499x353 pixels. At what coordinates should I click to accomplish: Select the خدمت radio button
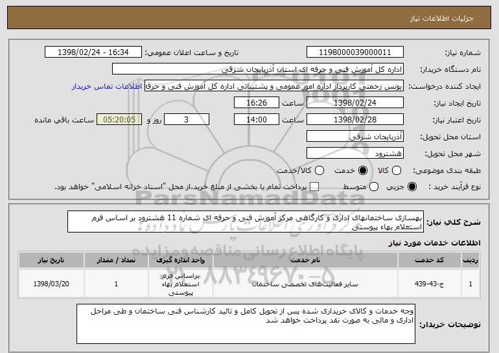(x=363, y=170)
